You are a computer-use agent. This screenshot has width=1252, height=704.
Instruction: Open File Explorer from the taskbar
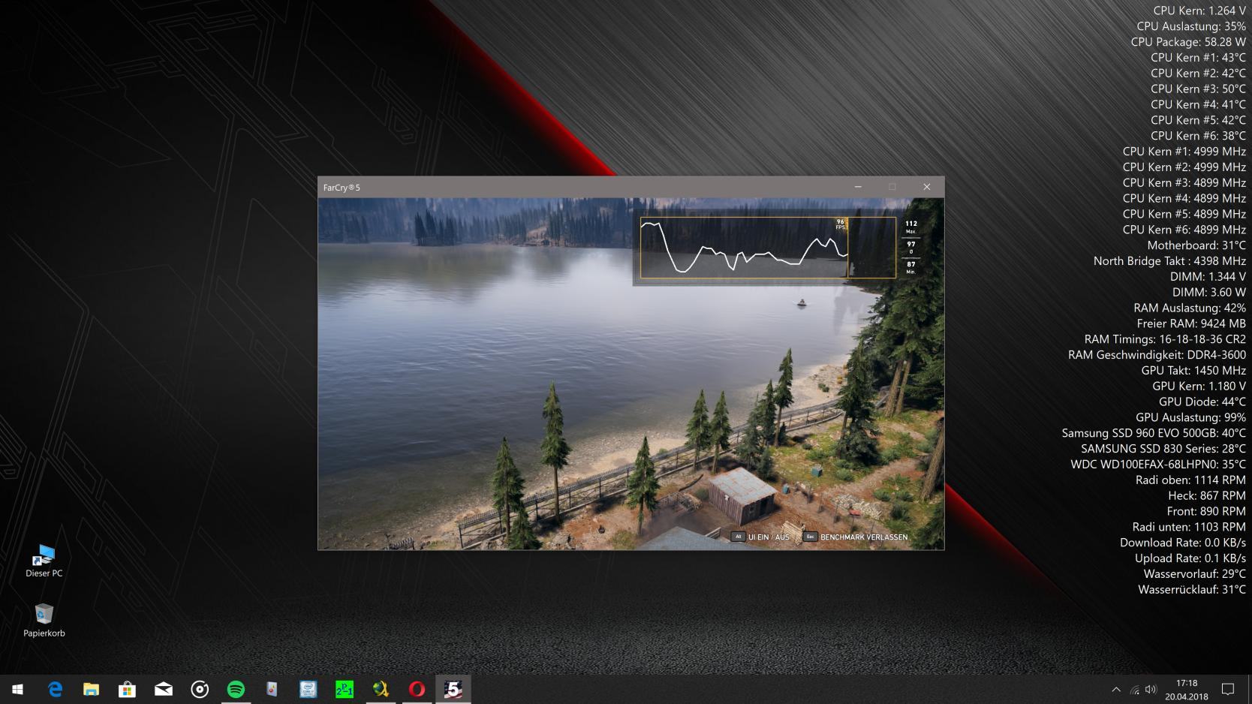[91, 689]
